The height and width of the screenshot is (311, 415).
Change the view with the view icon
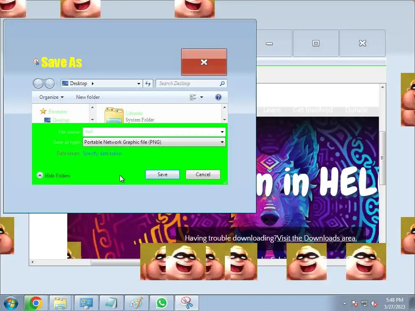click(x=193, y=97)
